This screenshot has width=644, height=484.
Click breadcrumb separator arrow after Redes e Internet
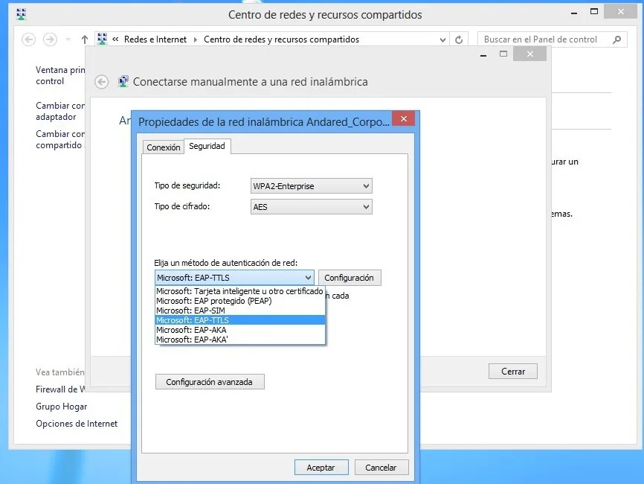(x=196, y=39)
